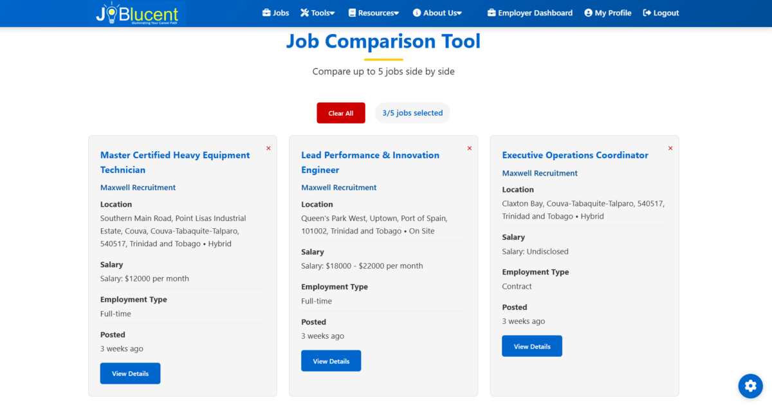View Details for Heavy Equipment Technician job

point(130,373)
